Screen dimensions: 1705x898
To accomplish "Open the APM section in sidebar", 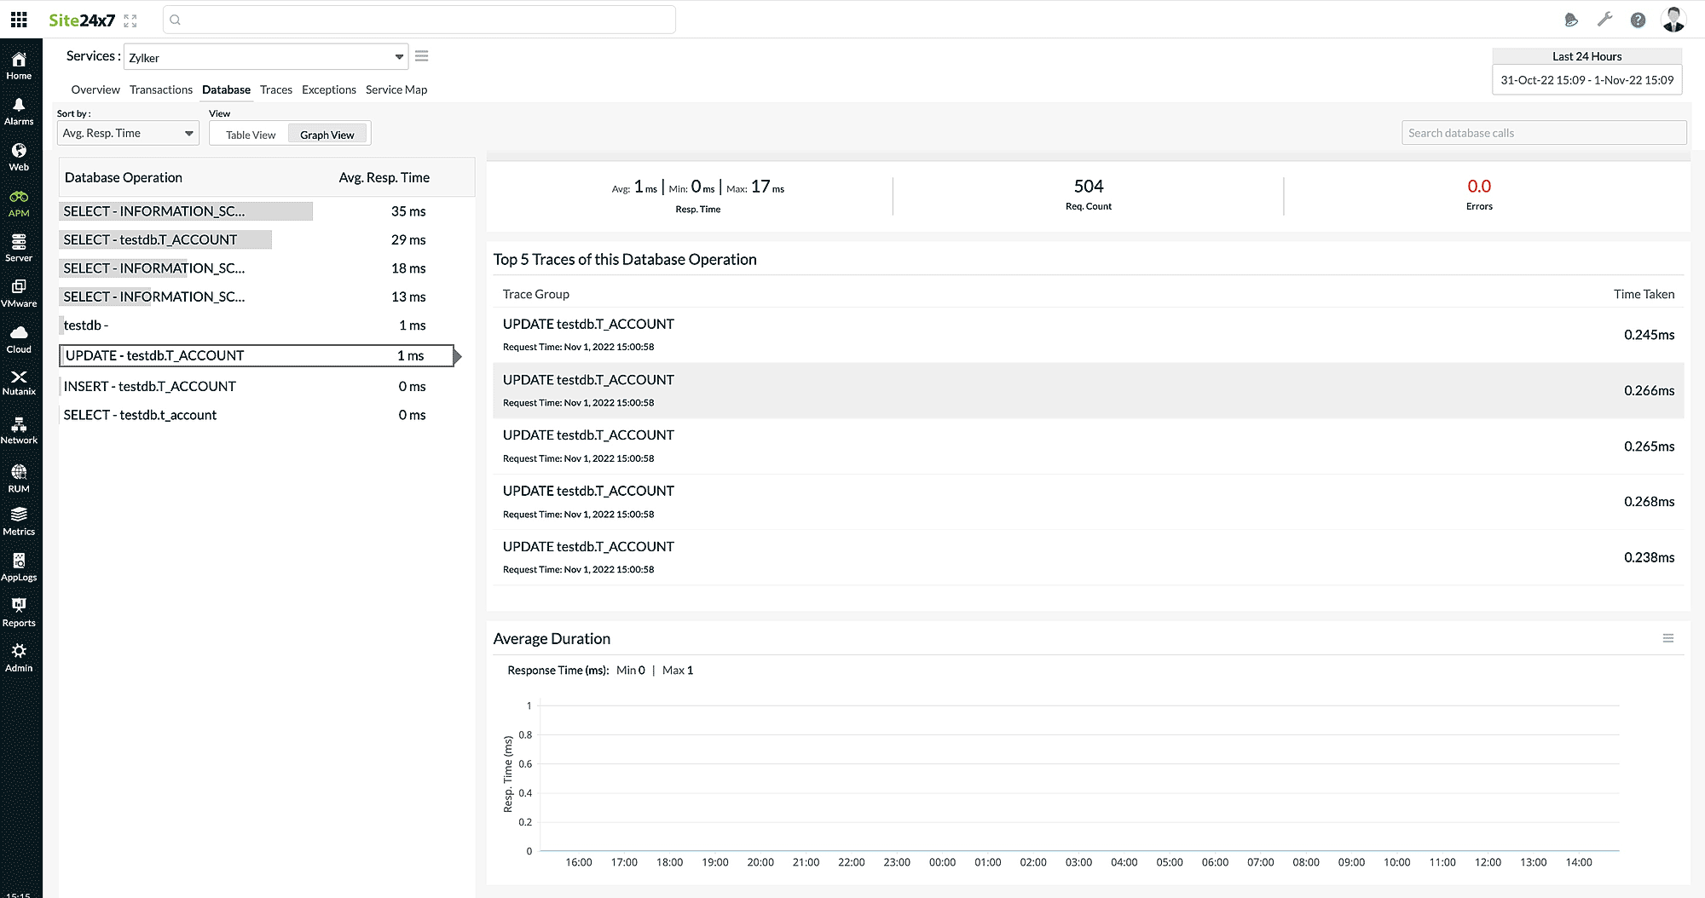I will [19, 203].
